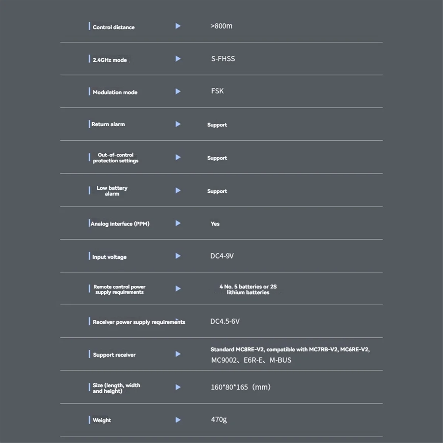
Task: Click the Analog interface (PPM) arrow
Action: (178, 223)
